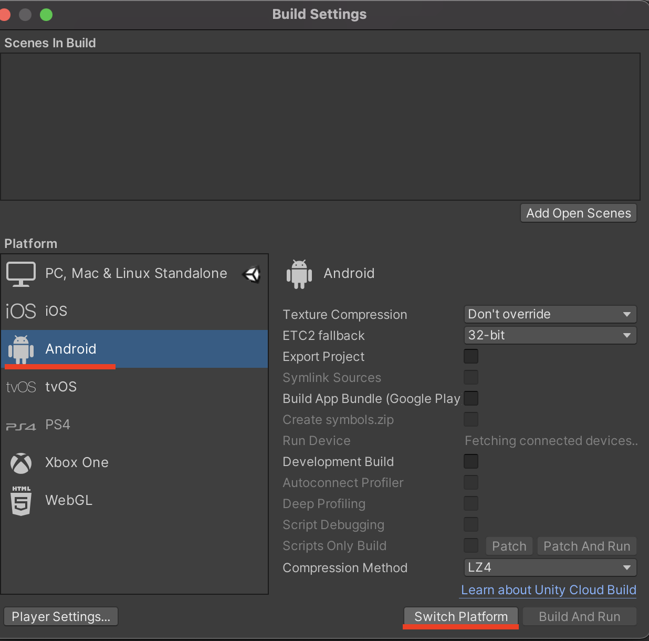Click the Switch Platform button

(x=460, y=616)
